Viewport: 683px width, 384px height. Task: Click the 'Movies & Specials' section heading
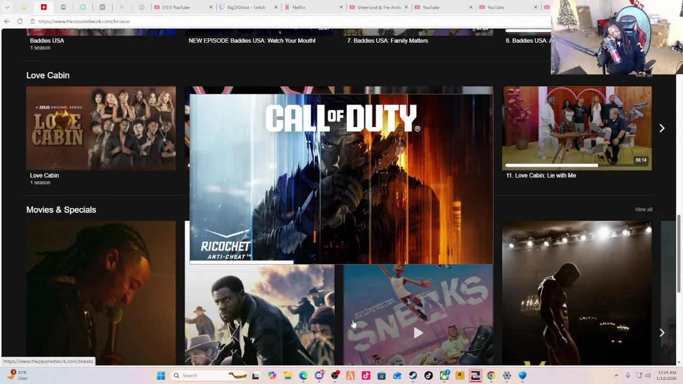61,210
